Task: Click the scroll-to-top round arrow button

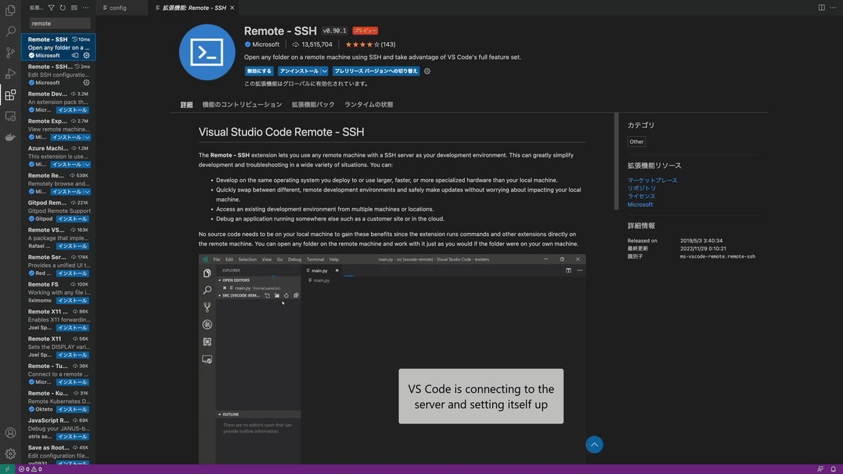Action: [x=594, y=445]
